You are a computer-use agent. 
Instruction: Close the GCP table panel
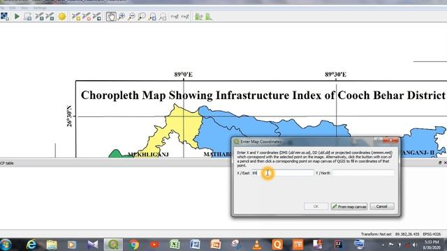(445, 162)
